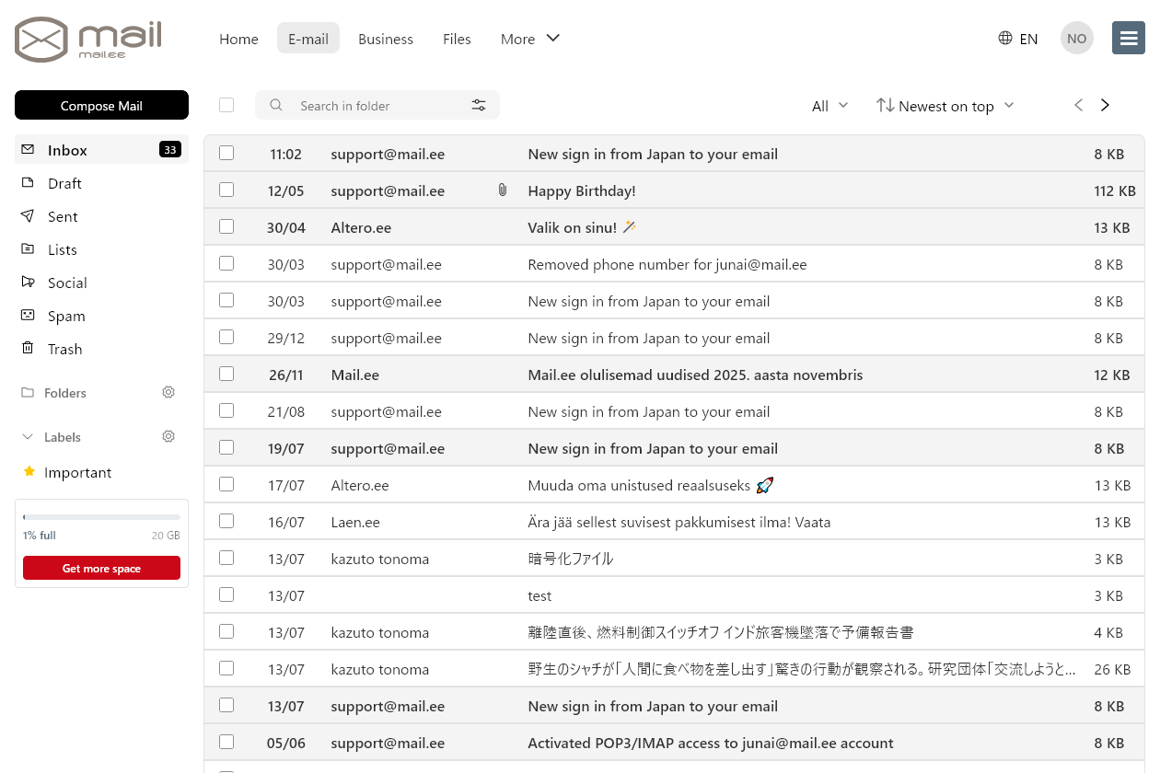This screenshot has height=773, width=1160.
Task: Go to next page arrow
Action: [1105, 105]
